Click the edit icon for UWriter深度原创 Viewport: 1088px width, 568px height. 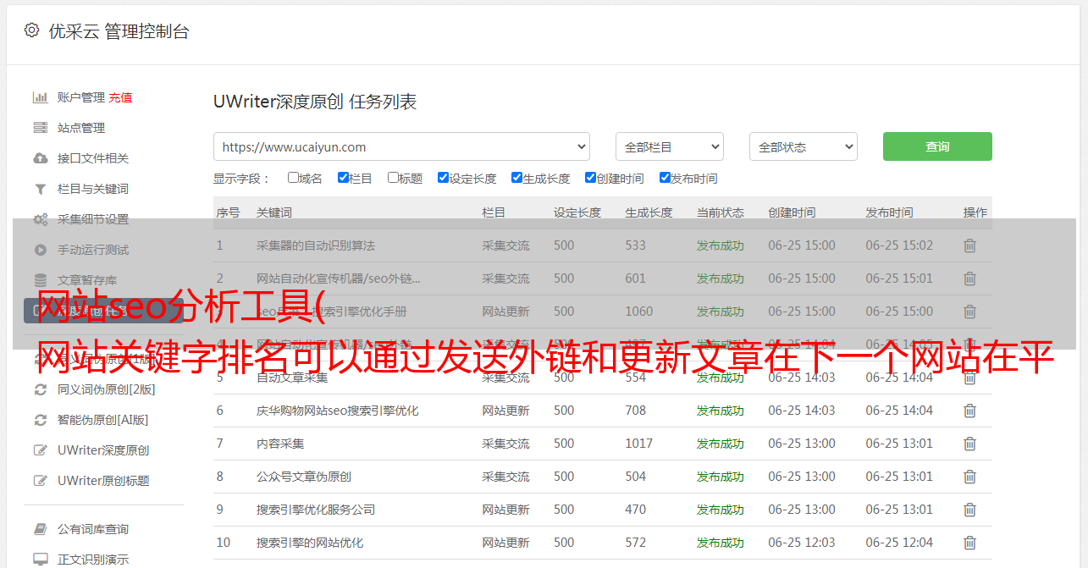click(40, 450)
